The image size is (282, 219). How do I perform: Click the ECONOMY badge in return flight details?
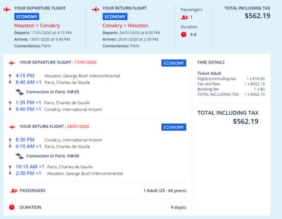pyautogui.click(x=174, y=127)
